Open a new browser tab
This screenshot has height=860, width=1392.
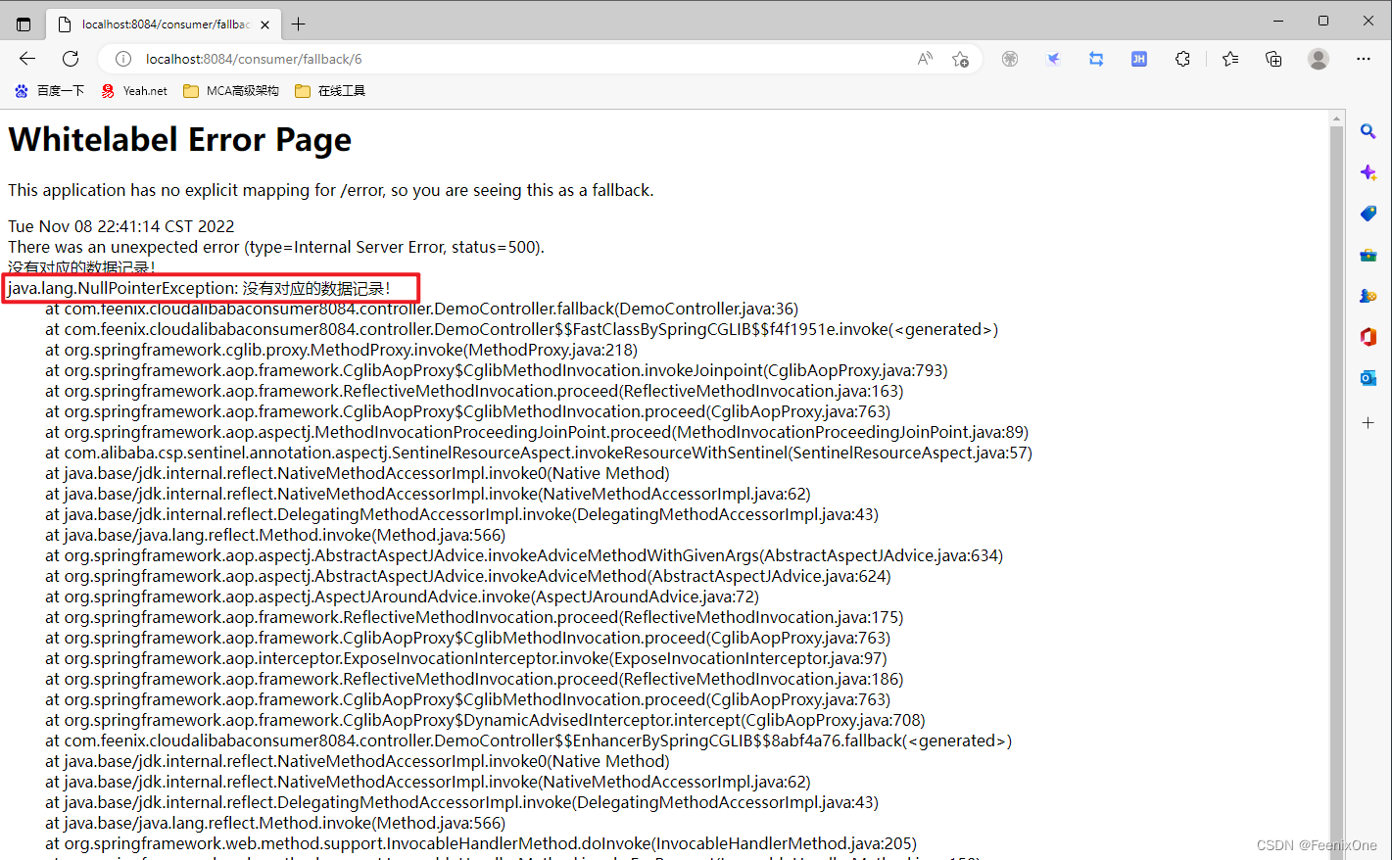pyautogui.click(x=299, y=24)
